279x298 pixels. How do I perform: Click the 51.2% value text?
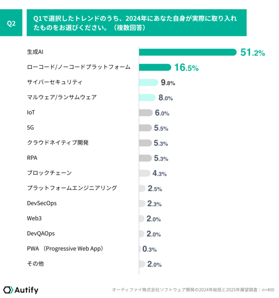click(x=252, y=52)
